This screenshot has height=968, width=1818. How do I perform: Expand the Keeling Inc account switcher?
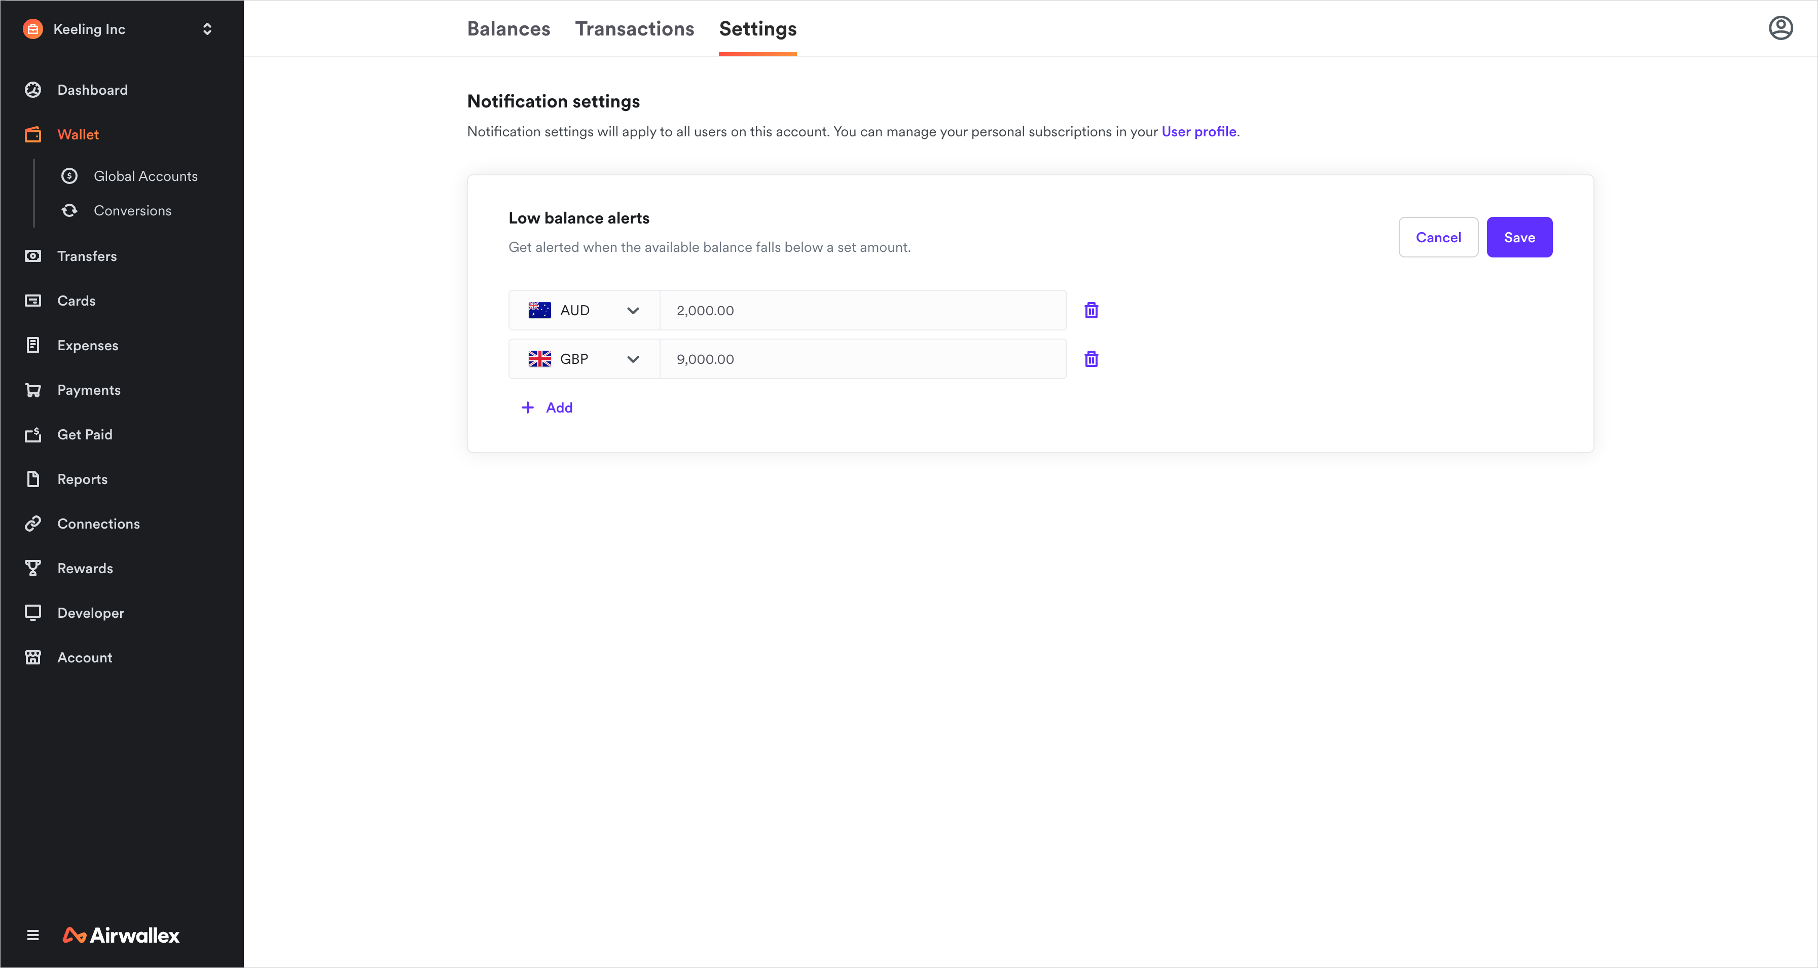click(x=207, y=29)
